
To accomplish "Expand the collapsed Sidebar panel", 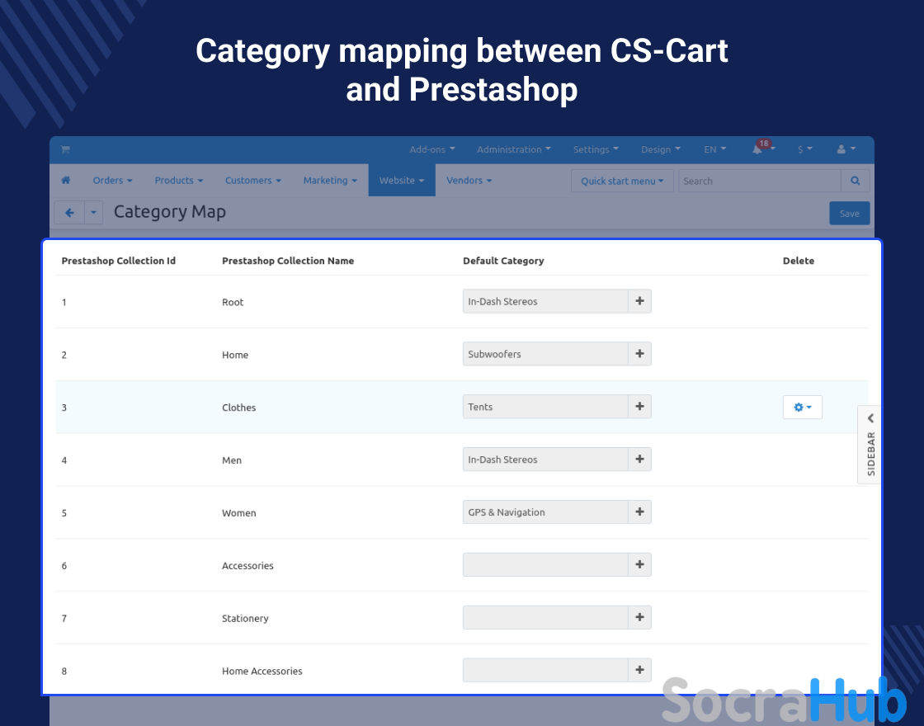I will tap(870, 444).
